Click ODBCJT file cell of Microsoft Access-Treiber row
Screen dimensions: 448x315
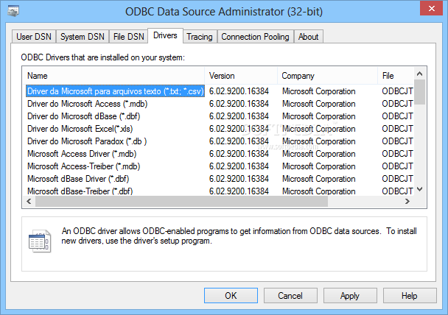(397, 166)
